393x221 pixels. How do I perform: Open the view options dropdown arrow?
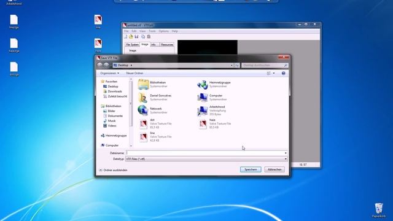tap(274, 73)
